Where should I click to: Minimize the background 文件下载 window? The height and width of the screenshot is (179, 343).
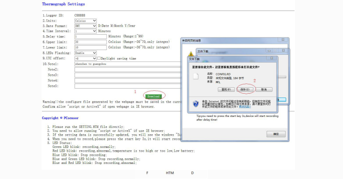point(269,51)
